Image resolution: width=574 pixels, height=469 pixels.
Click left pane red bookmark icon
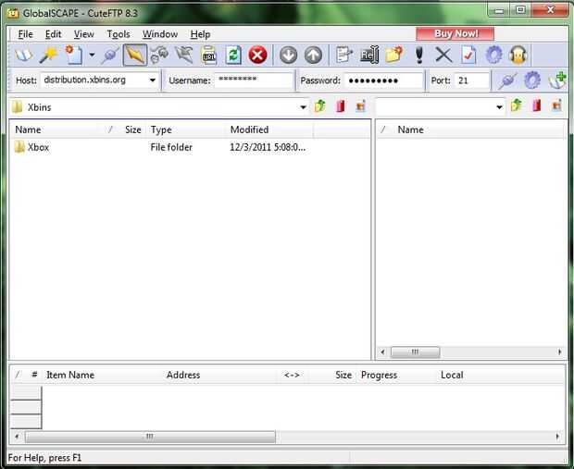(x=341, y=106)
